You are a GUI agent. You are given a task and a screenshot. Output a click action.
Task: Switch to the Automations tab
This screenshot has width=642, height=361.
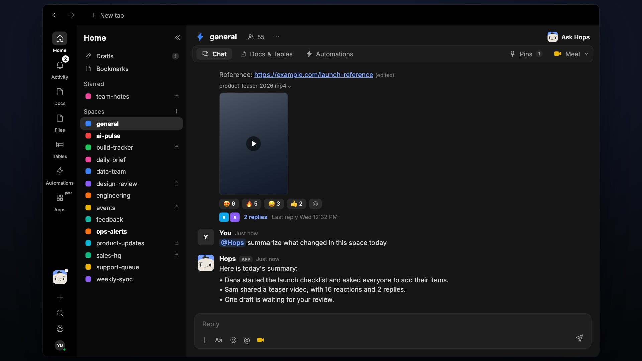click(x=330, y=54)
